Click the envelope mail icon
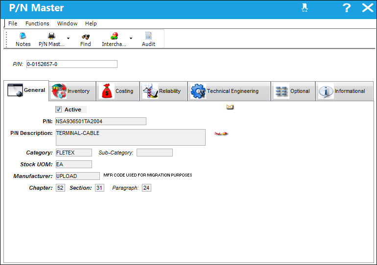Screen dimensions: 377x265 [x=230, y=107]
